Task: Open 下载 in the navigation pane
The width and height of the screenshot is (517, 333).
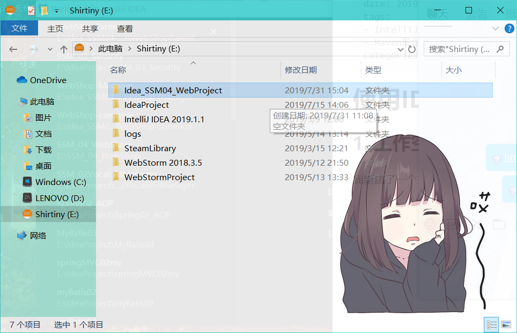Action: pyautogui.click(x=38, y=150)
